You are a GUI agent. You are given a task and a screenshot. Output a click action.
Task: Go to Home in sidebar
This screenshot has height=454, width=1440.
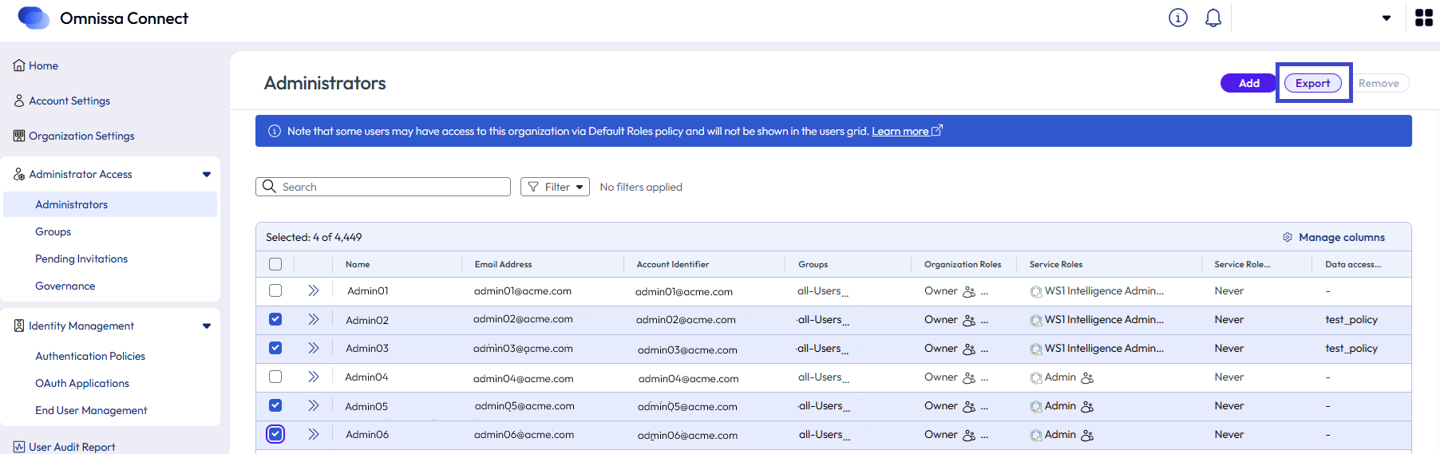(x=43, y=65)
